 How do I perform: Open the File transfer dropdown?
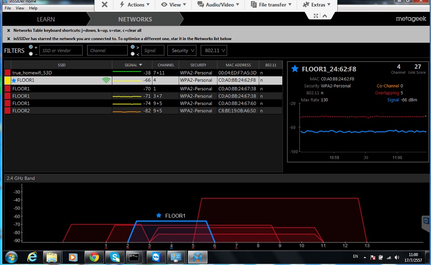click(271, 5)
